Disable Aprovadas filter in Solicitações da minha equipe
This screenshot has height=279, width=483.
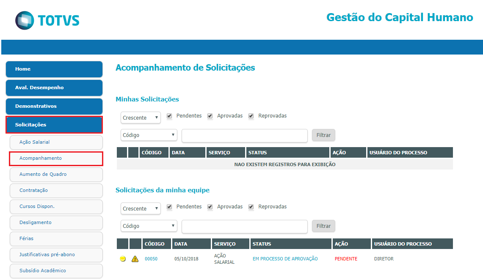pos(210,206)
